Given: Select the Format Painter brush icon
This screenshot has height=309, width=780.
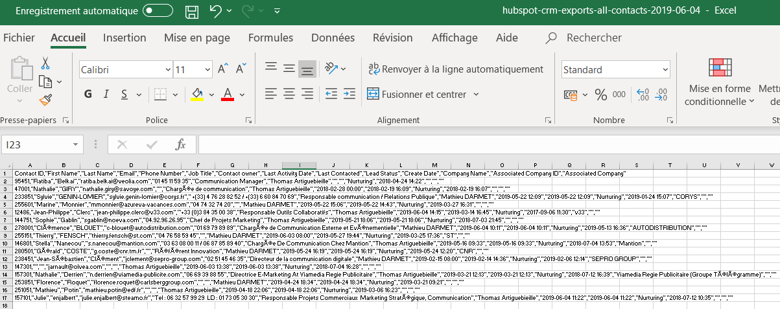Looking at the screenshot, I should (x=45, y=100).
